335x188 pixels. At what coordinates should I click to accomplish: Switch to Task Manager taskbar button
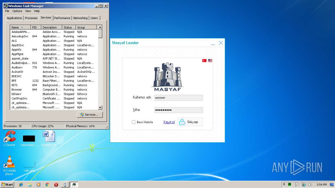click(x=74, y=185)
